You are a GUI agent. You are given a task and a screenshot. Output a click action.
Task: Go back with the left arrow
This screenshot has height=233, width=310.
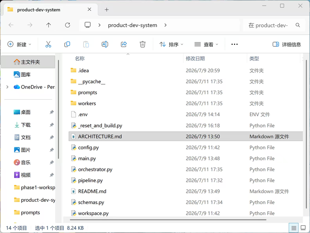11,25
